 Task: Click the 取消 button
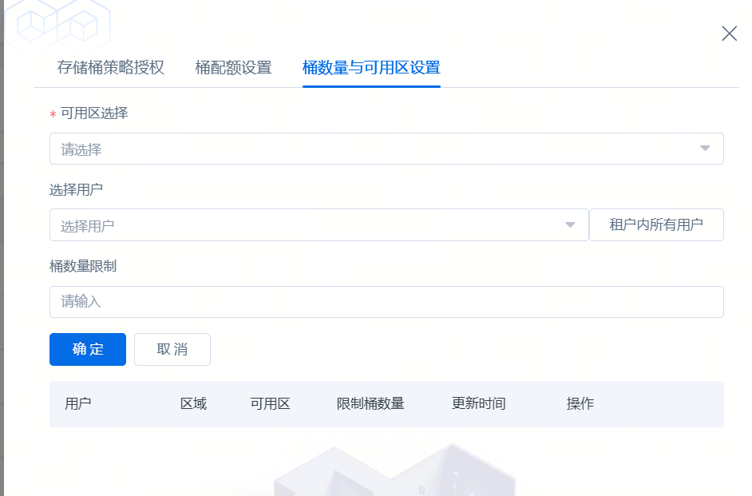coord(172,350)
